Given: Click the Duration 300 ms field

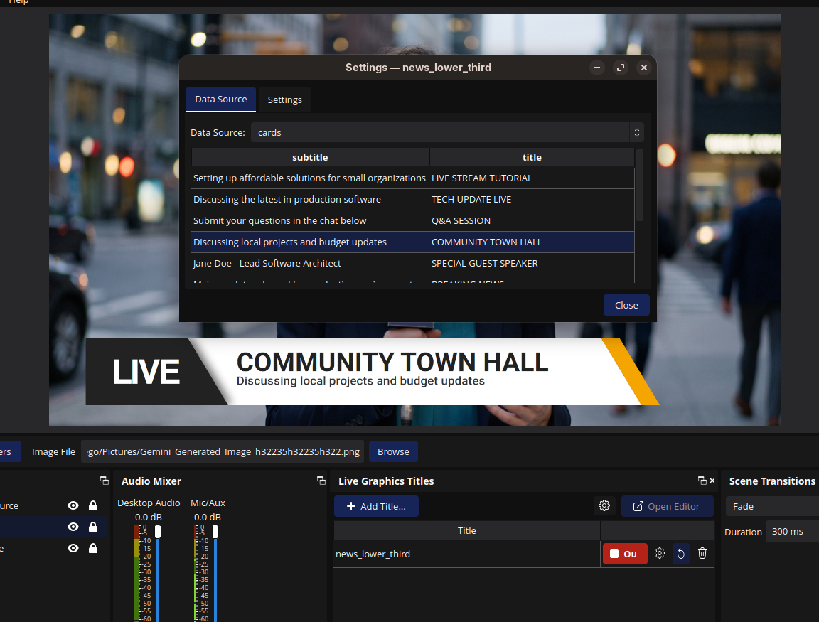Looking at the screenshot, I should pyautogui.click(x=792, y=532).
